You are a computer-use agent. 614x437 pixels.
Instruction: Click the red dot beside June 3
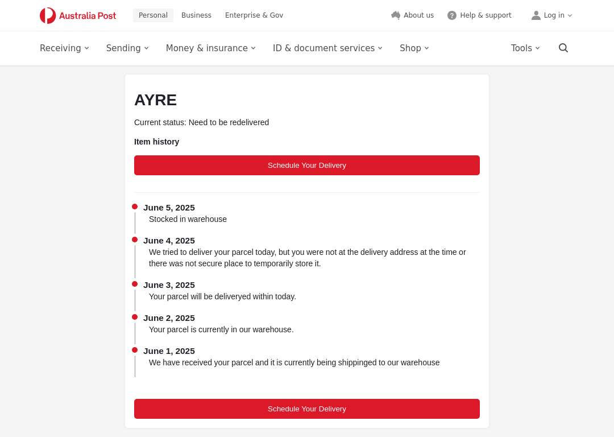pyautogui.click(x=135, y=284)
